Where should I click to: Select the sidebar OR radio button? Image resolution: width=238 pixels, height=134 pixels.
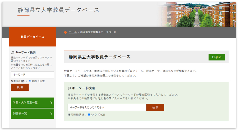tap(40, 81)
